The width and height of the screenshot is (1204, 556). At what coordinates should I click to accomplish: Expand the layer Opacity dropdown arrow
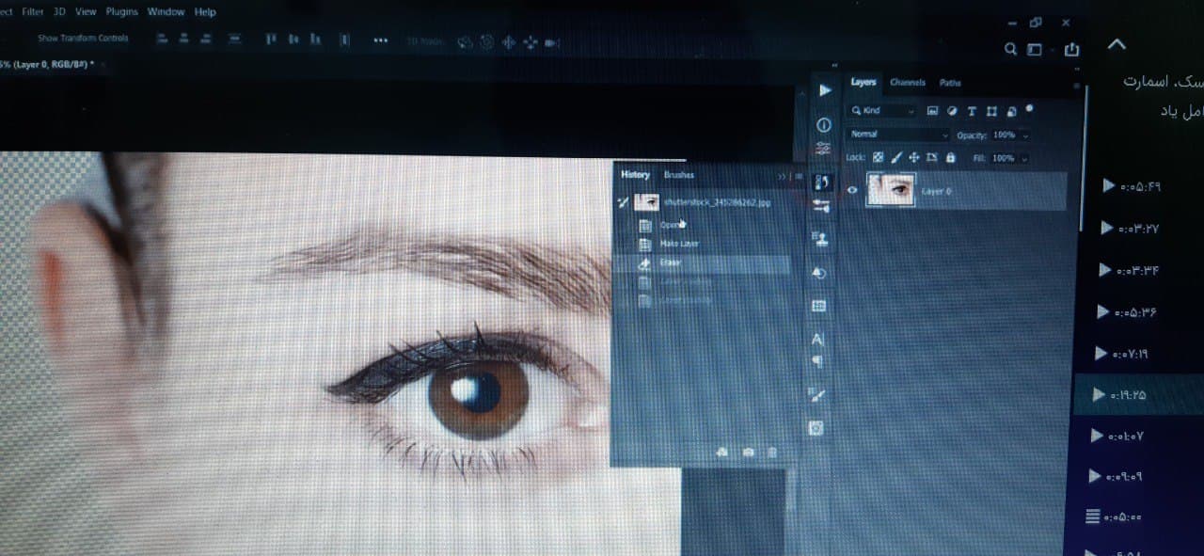point(1025,135)
